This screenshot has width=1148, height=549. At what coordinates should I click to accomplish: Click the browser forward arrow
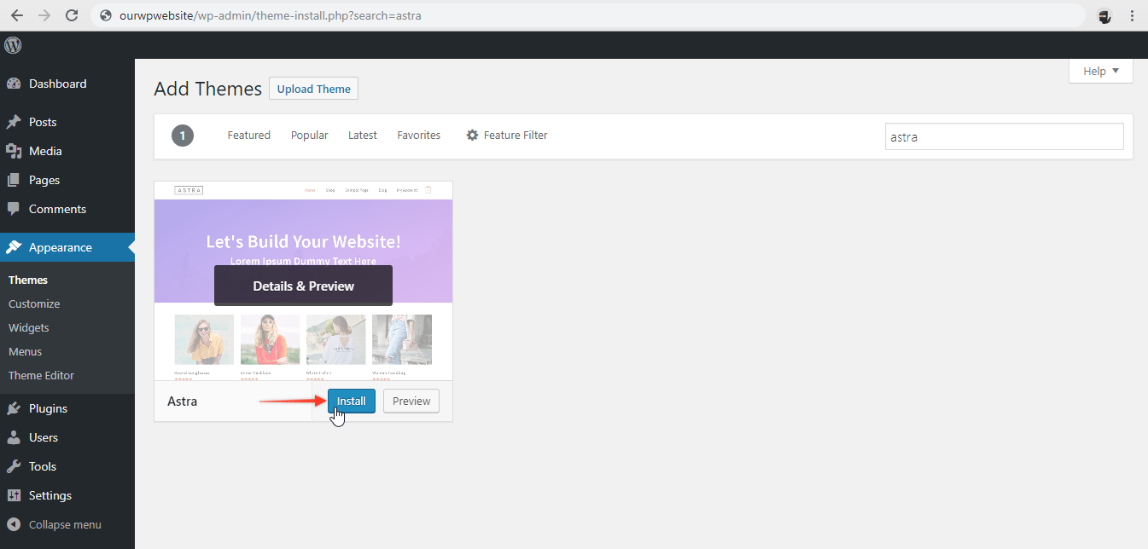[44, 15]
